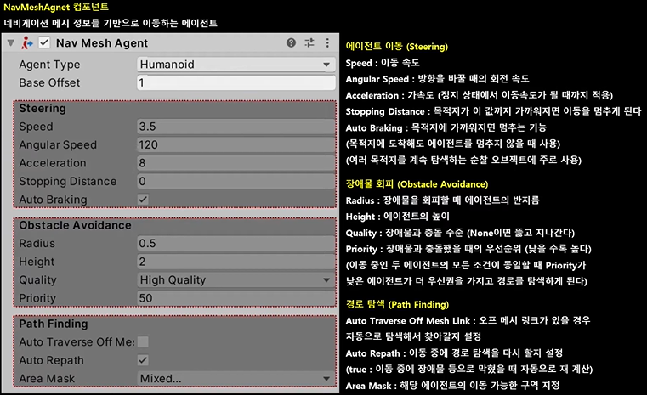
Task: Click the Auto Braking property label
Action: (x=53, y=200)
